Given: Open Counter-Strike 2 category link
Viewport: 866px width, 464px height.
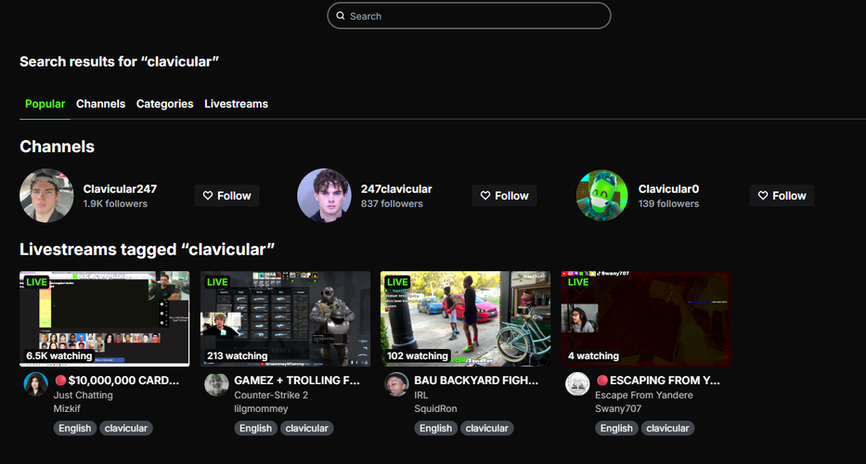Looking at the screenshot, I should click(271, 395).
